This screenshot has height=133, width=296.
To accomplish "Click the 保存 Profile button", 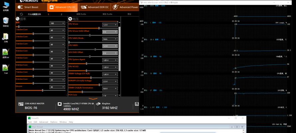I will (x=107, y=14).
